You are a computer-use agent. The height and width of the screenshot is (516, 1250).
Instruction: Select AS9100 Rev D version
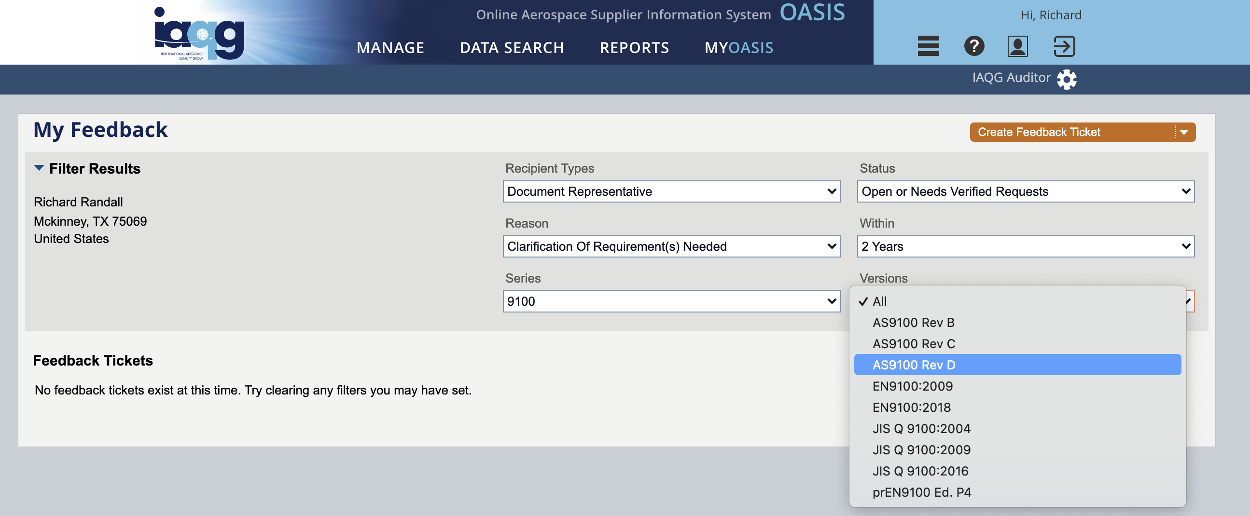click(x=1017, y=365)
